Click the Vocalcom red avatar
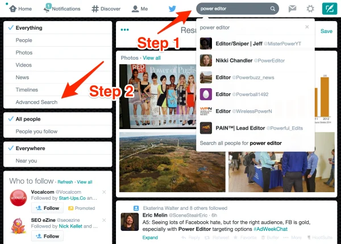The image size is (341, 244). (x=19, y=198)
